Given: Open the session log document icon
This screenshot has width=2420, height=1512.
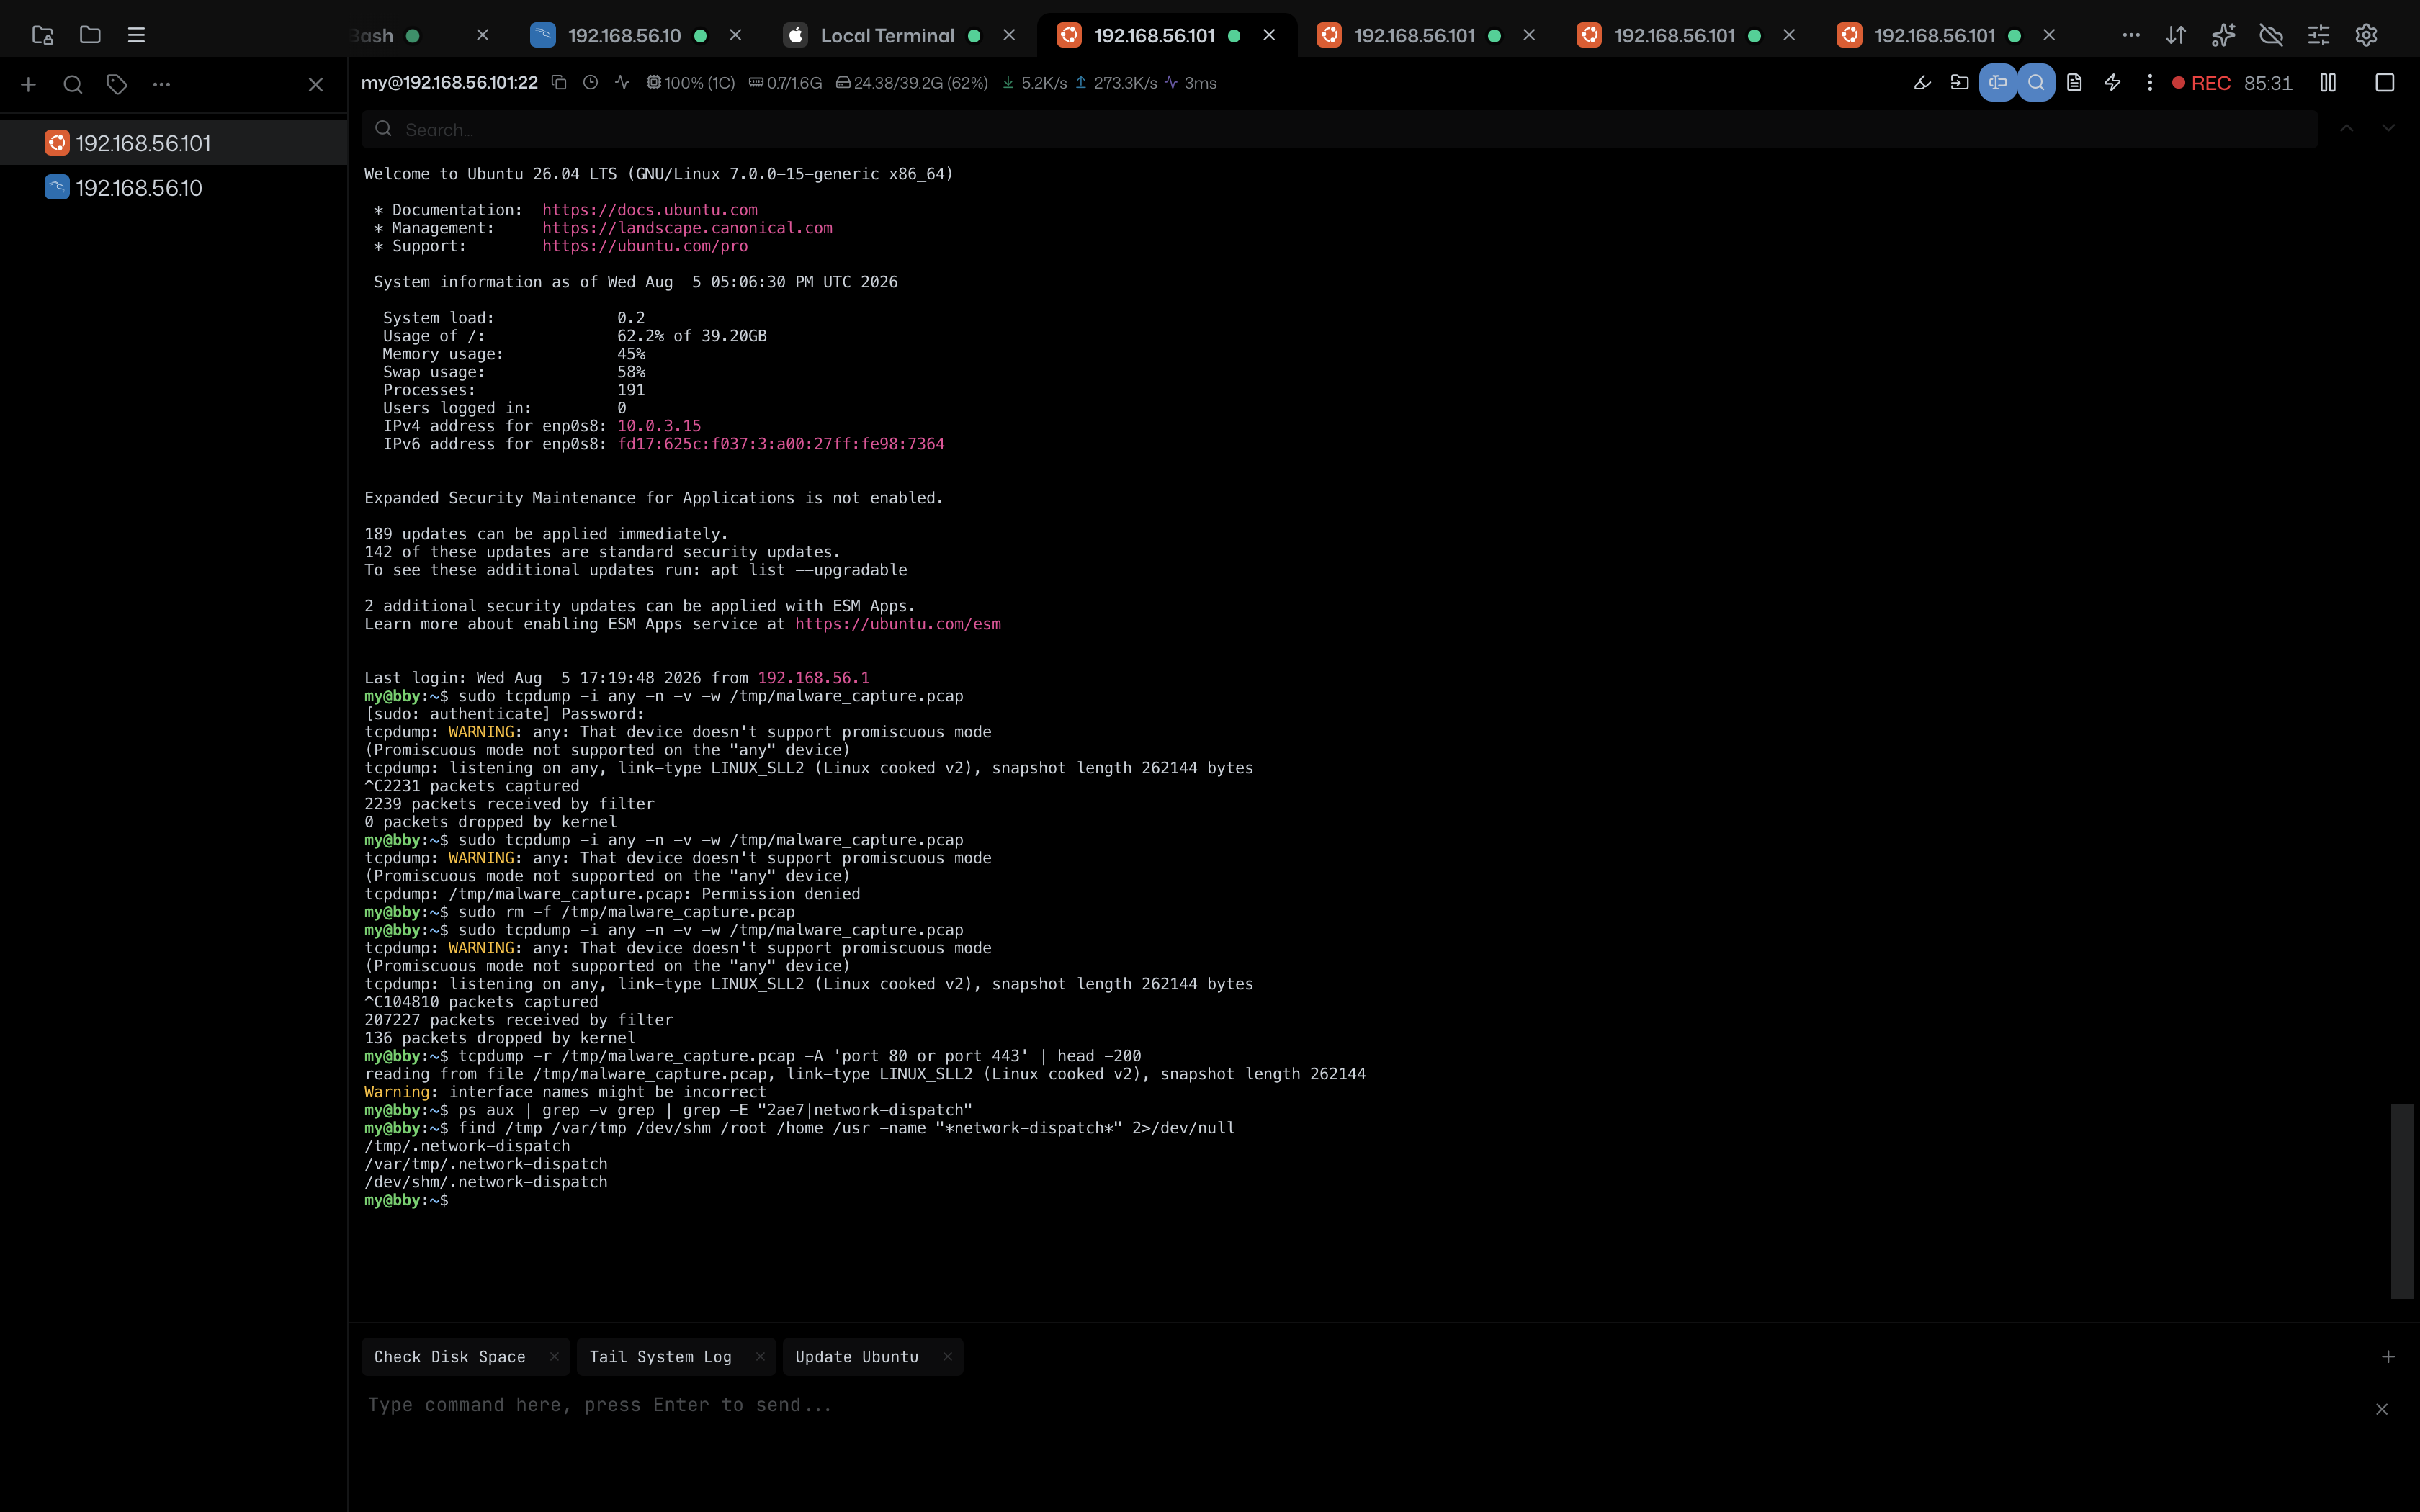Looking at the screenshot, I should 2074,83.
